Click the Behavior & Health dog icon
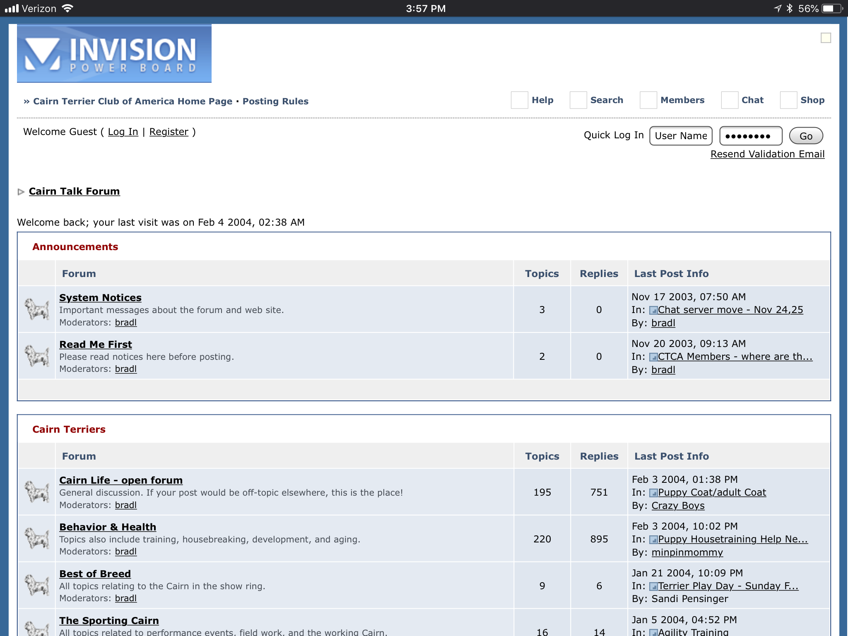The height and width of the screenshot is (636, 848). coord(37,538)
